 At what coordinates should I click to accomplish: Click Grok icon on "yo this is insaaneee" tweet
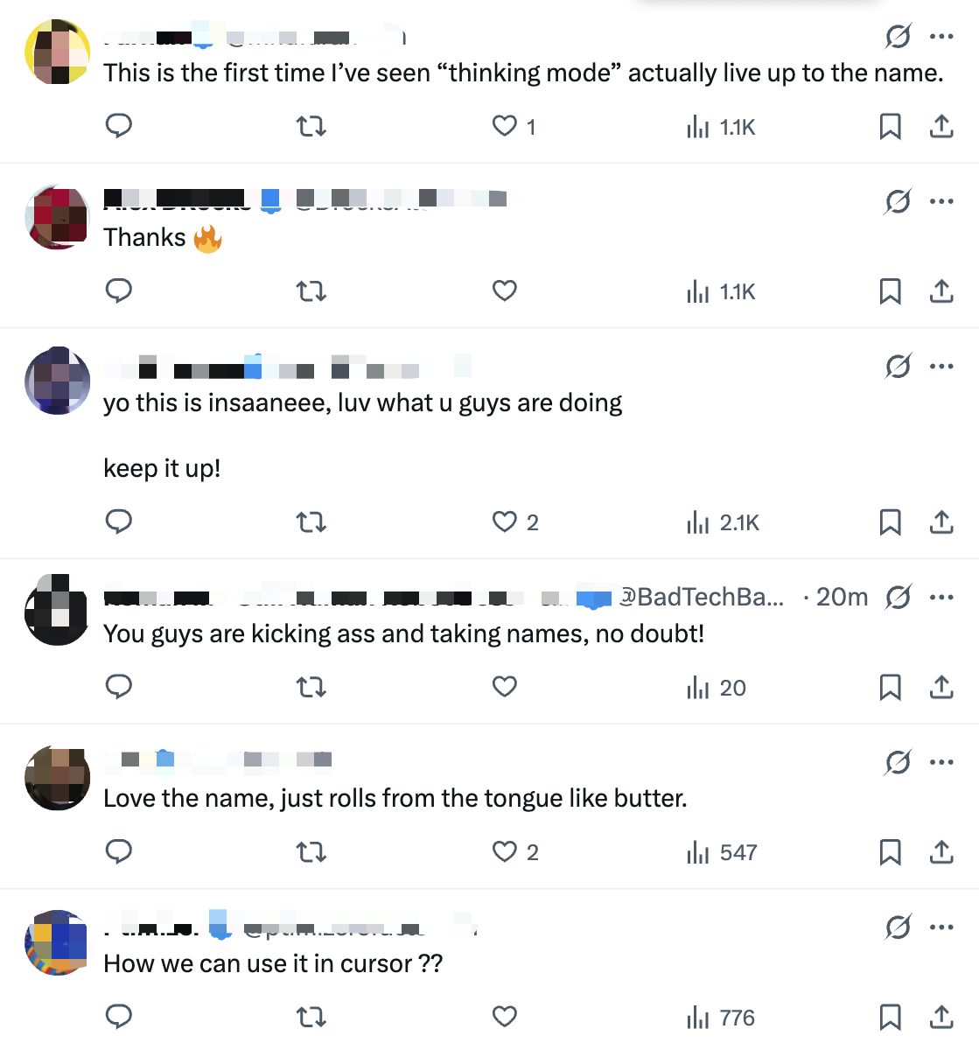(x=898, y=366)
